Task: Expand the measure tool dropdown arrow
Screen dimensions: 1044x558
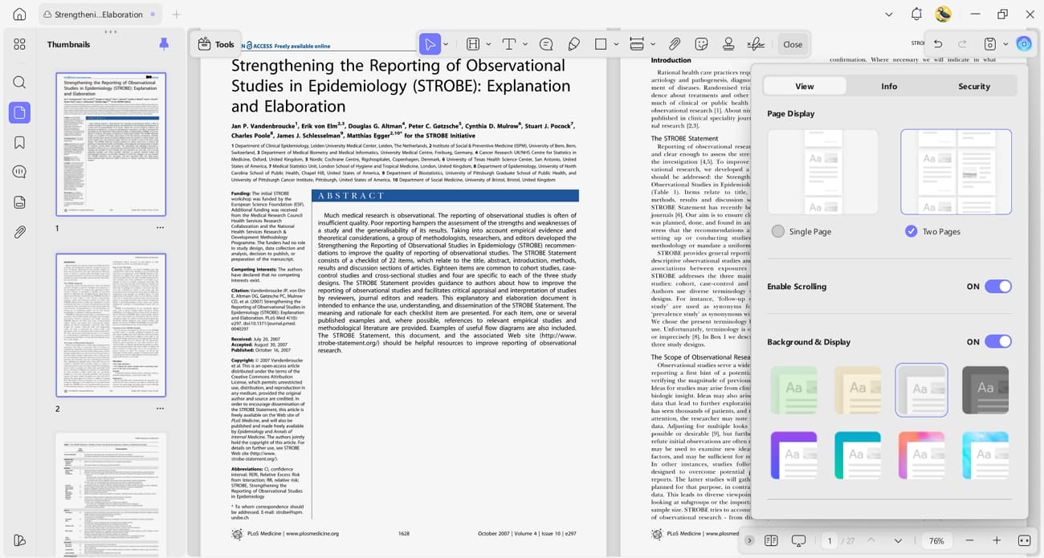Action: pyautogui.click(x=653, y=44)
